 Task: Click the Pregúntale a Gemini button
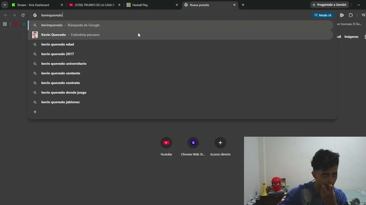click(329, 5)
